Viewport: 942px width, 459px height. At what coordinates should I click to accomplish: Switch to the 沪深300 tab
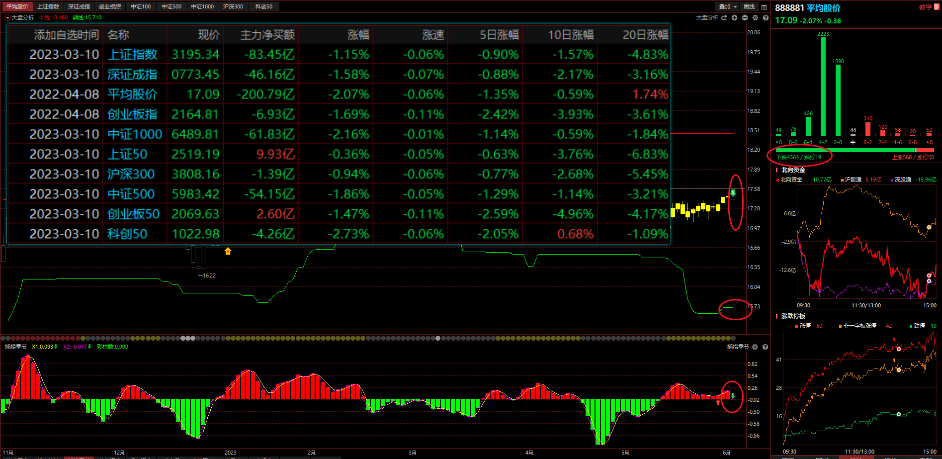coord(233,6)
